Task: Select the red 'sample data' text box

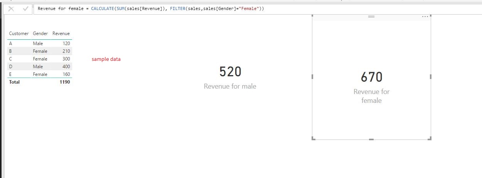Action: pyautogui.click(x=106, y=59)
